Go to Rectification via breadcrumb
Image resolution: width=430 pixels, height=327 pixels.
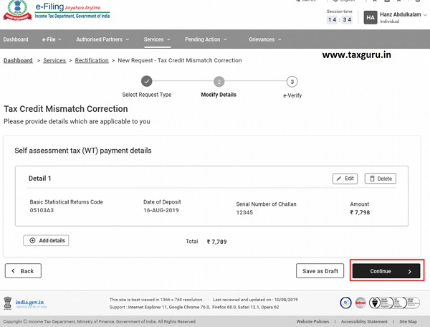[92, 60]
